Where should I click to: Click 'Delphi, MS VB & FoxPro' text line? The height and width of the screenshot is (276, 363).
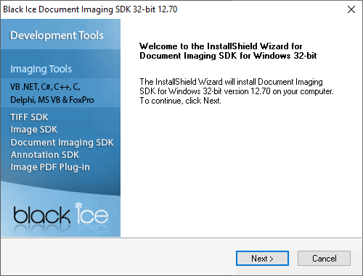tap(52, 100)
